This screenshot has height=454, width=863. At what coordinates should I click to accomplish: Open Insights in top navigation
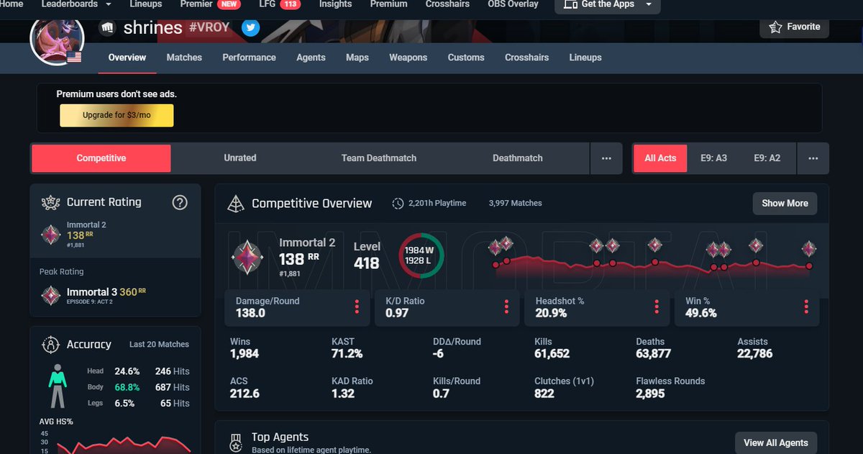(x=336, y=4)
